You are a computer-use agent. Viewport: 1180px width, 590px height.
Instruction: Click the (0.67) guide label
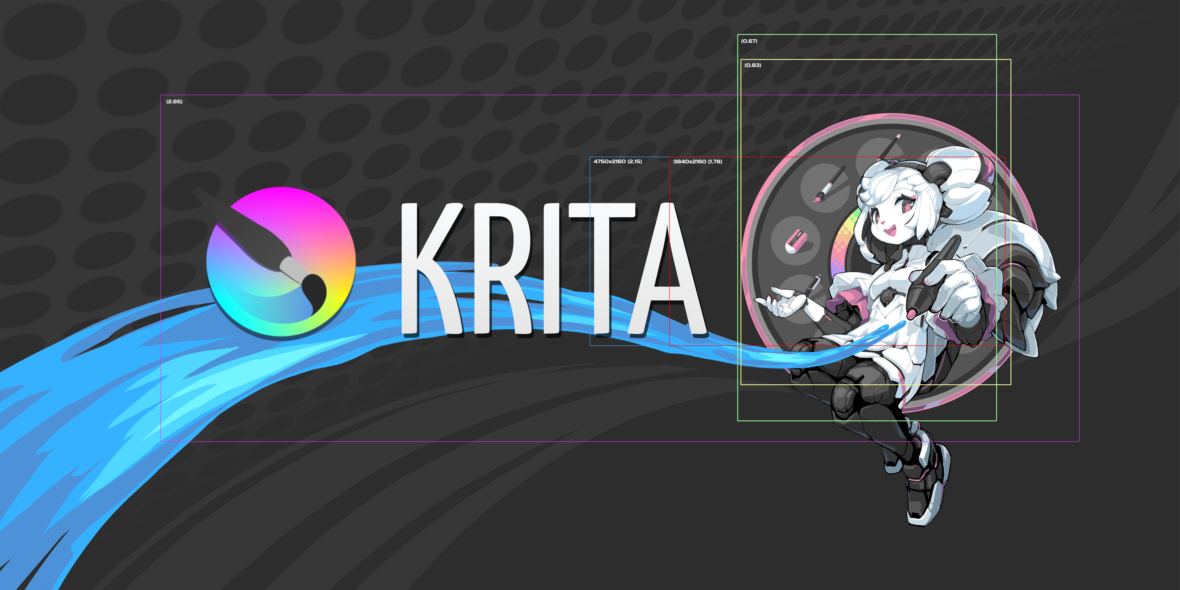[x=749, y=41]
